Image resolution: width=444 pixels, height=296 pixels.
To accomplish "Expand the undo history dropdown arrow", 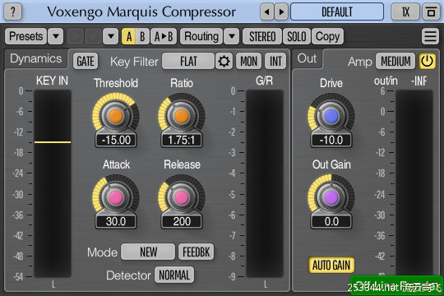I will click(x=110, y=36).
